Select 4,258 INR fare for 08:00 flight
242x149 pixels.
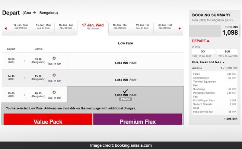[x=125, y=59]
